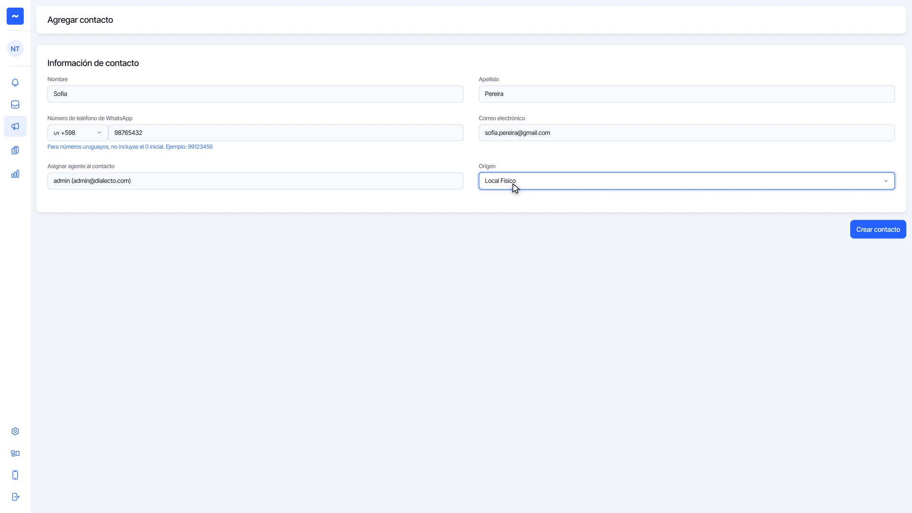Screen dimensions: 912x513
Task: Open the NT user avatar
Action: (15, 48)
